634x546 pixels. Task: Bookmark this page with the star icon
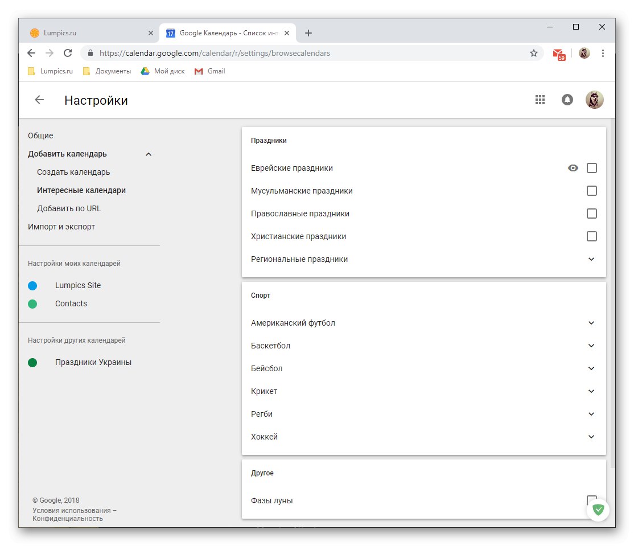[x=533, y=53]
